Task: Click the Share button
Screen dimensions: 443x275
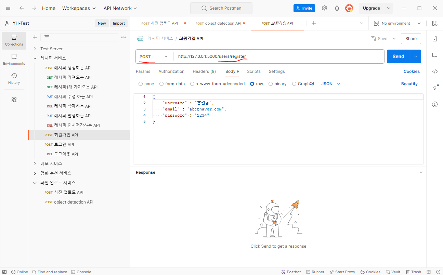Action: tap(411, 39)
